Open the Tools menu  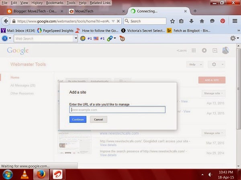[x=71, y=3]
